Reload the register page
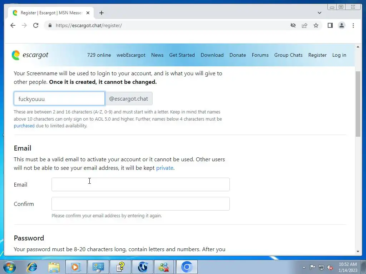This screenshot has height=274, width=366. coord(36,25)
